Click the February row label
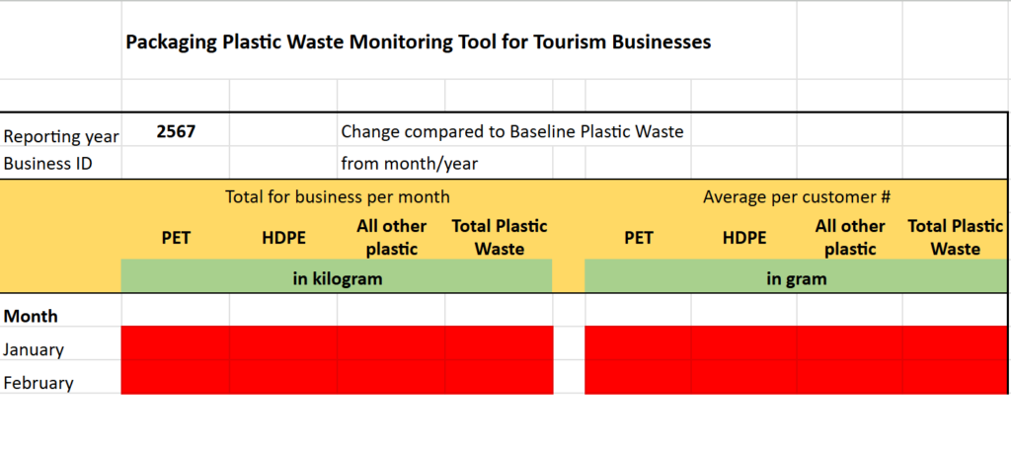Image resolution: width=1011 pixels, height=450 pixels. pyautogui.click(x=38, y=383)
